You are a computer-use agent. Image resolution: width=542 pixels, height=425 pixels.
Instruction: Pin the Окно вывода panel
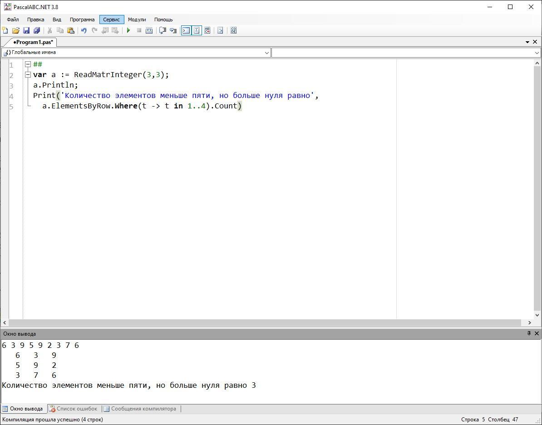point(529,333)
